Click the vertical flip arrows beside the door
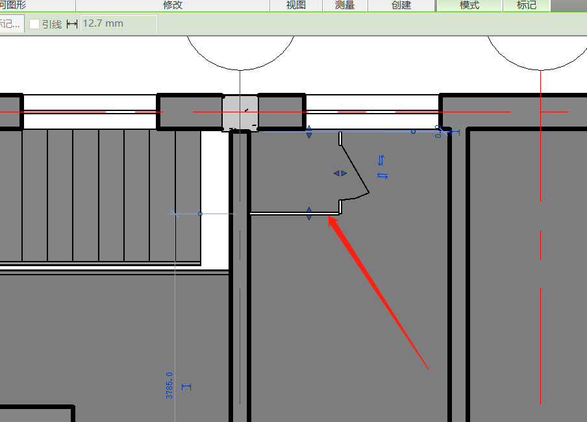587x422 pixels. click(x=381, y=160)
